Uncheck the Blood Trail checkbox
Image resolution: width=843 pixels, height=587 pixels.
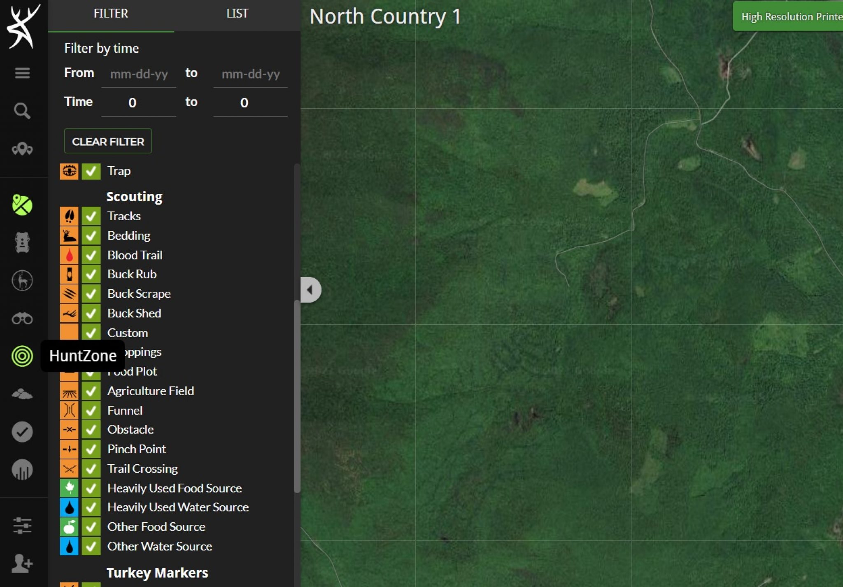pos(91,255)
